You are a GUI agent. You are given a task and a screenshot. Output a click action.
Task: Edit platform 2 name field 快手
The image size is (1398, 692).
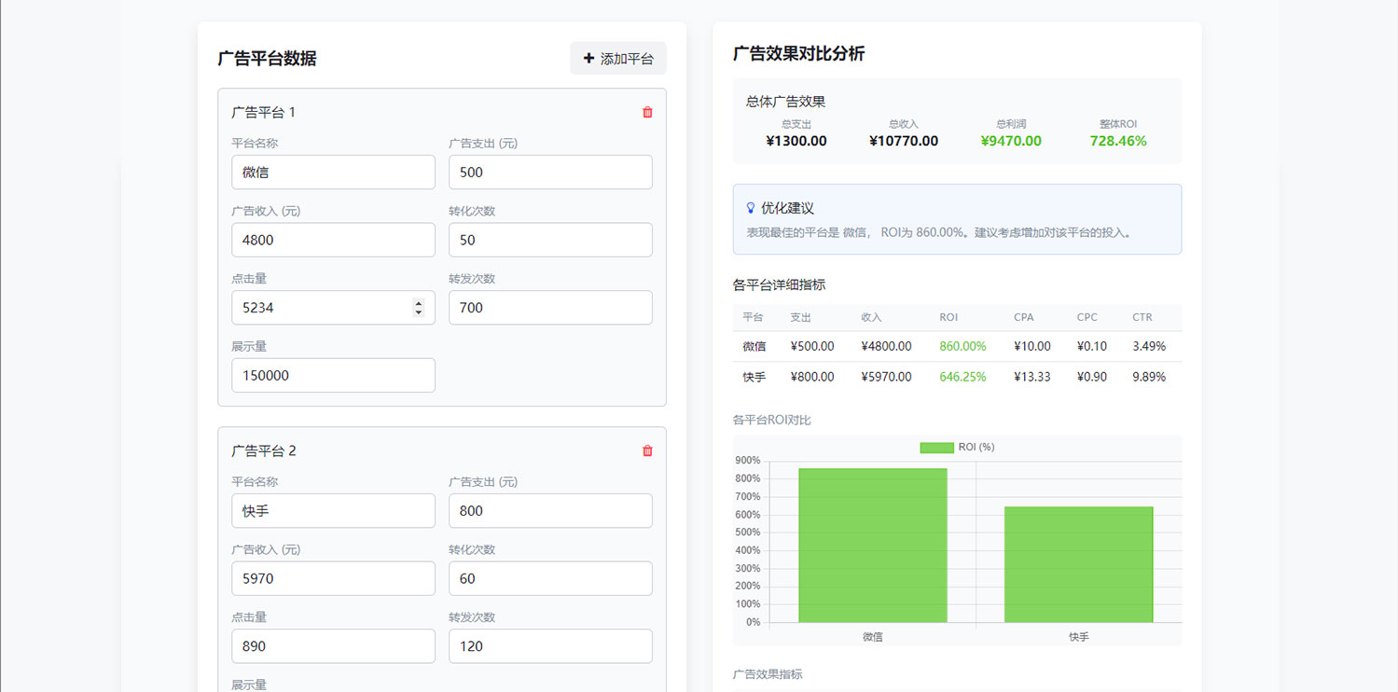(x=333, y=511)
